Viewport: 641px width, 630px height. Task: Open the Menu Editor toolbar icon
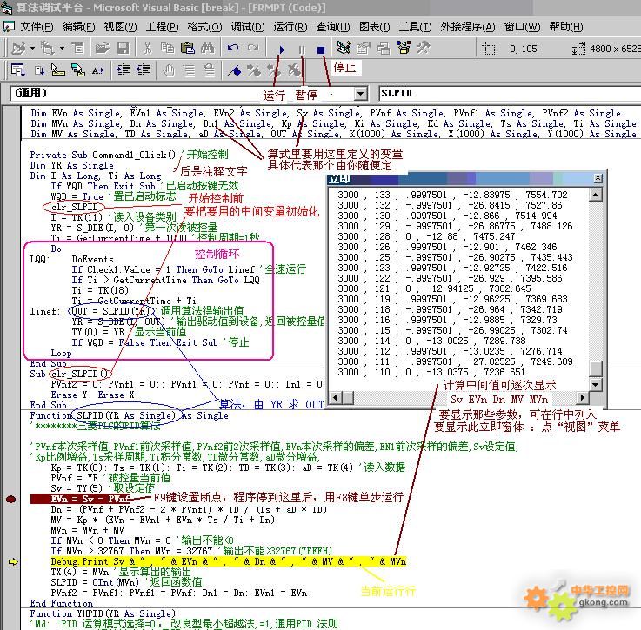point(77,48)
